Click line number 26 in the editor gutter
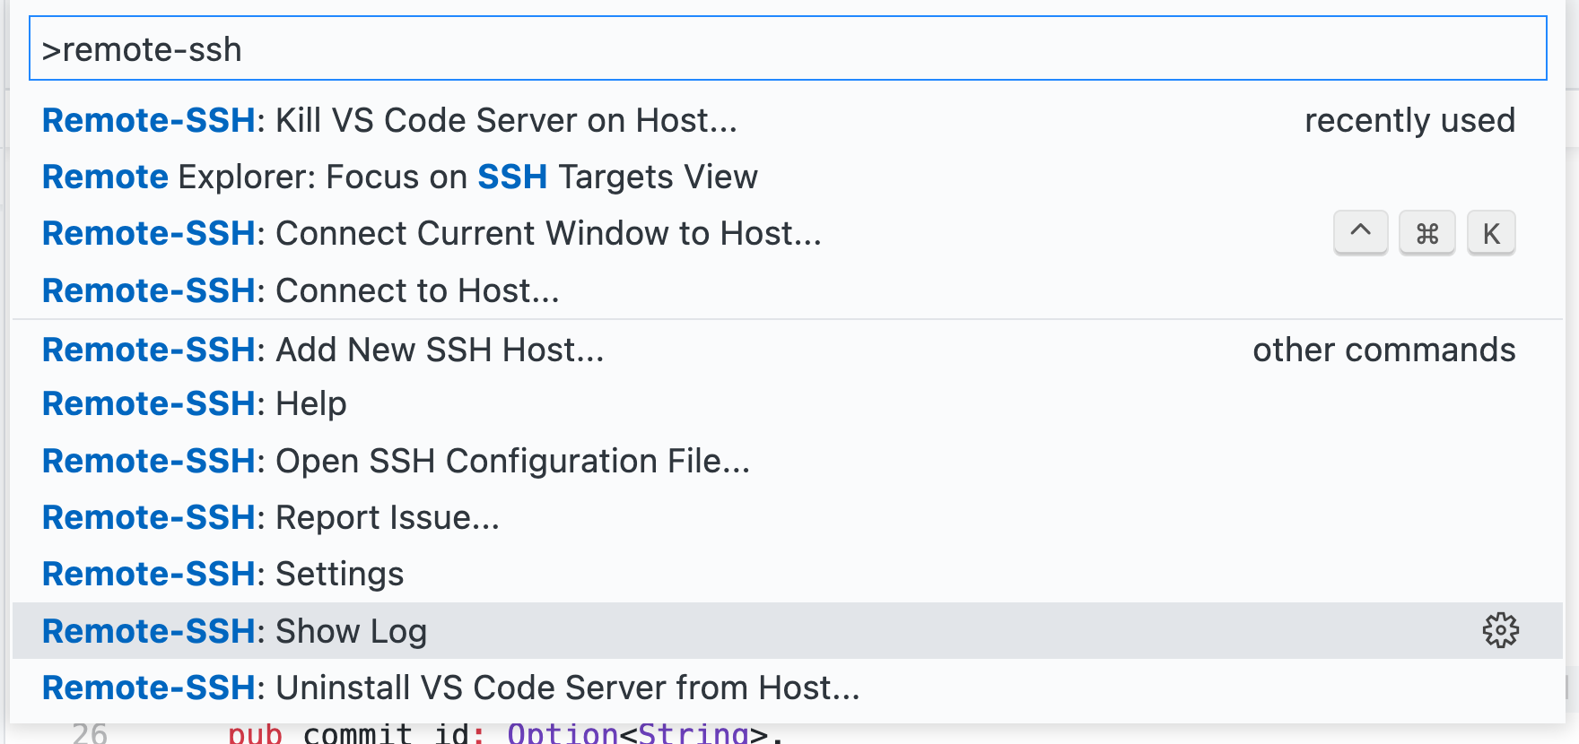The height and width of the screenshot is (744, 1579). (x=90, y=733)
